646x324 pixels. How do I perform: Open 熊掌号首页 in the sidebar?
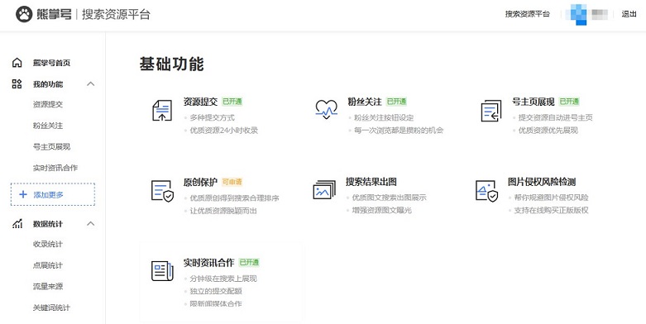click(x=51, y=63)
